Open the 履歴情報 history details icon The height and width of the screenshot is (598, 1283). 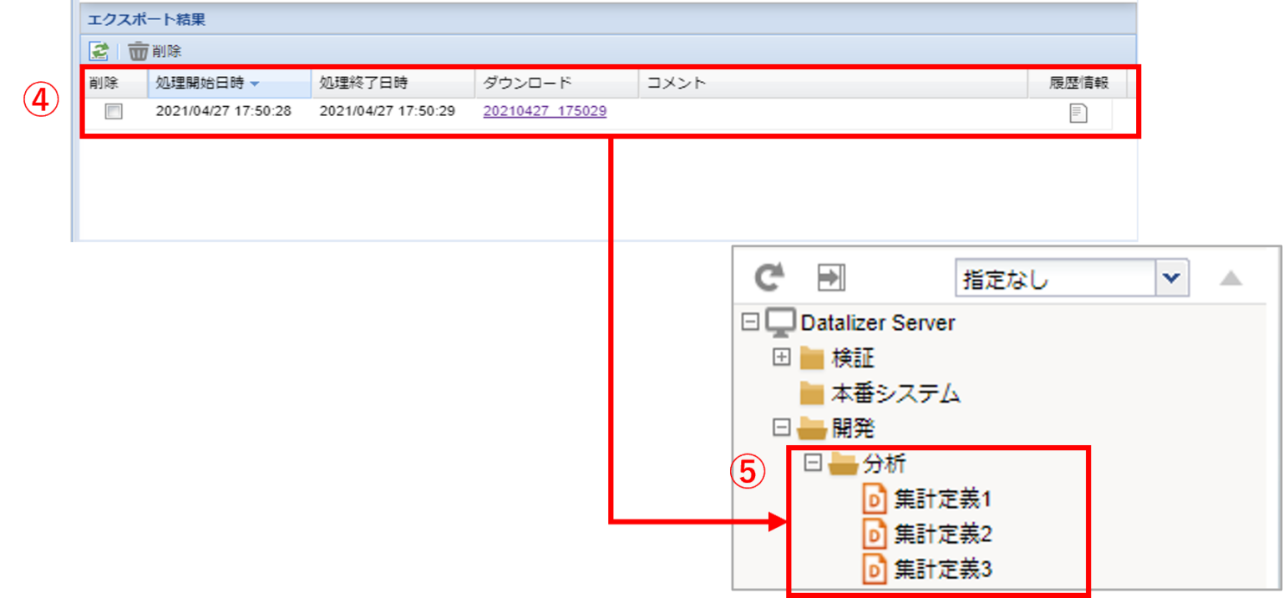pyautogui.click(x=1078, y=113)
